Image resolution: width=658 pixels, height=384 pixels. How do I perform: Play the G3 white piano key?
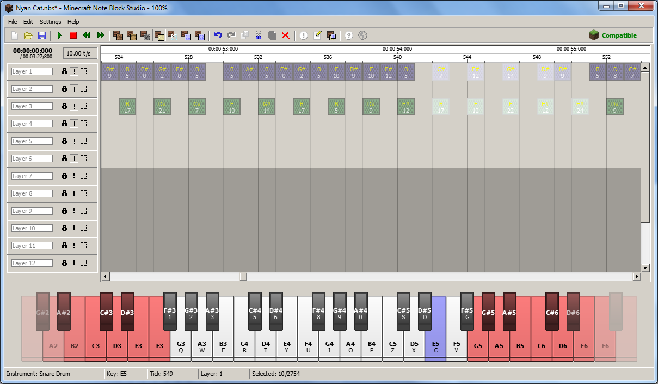point(181,344)
